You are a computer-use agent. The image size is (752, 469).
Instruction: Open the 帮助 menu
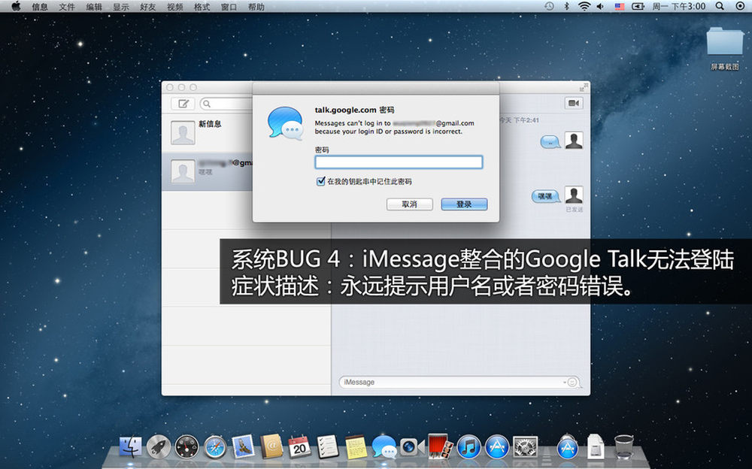click(256, 7)
